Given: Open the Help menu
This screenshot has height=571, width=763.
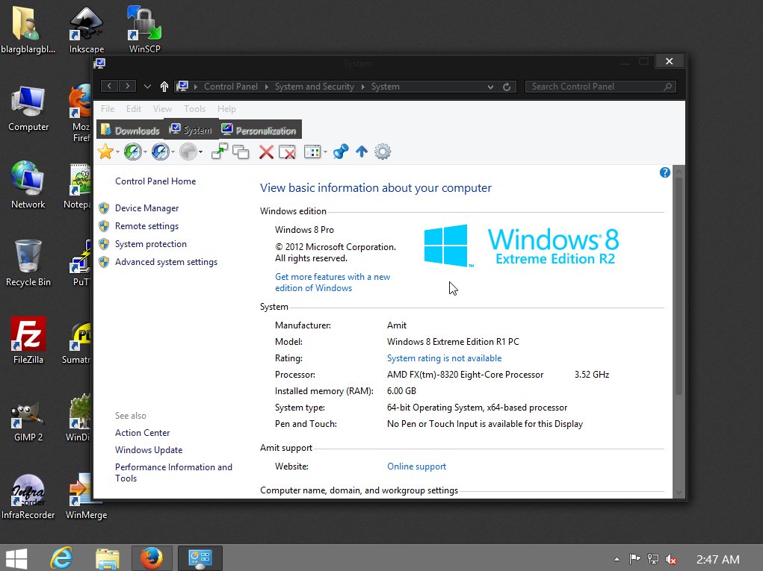Looking at the screenshot, I should [226, 109].
